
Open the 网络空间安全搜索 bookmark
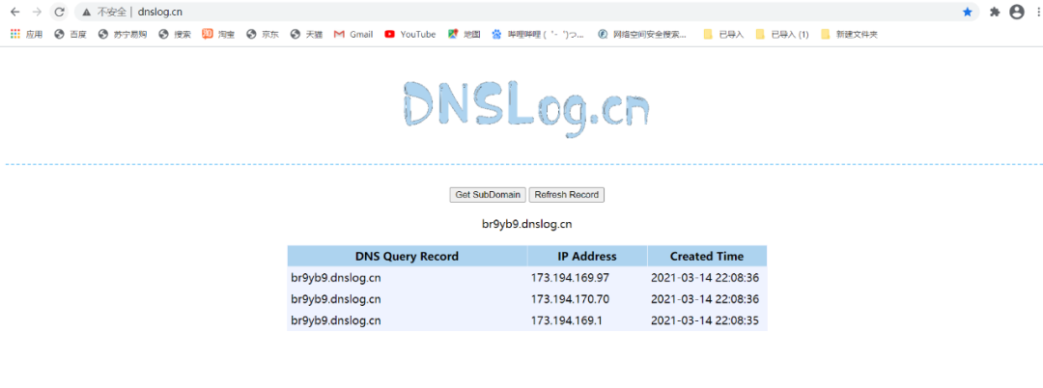(642, 34)
